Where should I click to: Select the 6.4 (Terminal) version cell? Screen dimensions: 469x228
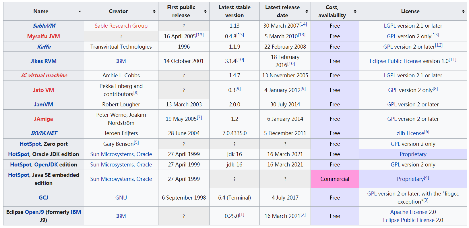coord(234,198)
